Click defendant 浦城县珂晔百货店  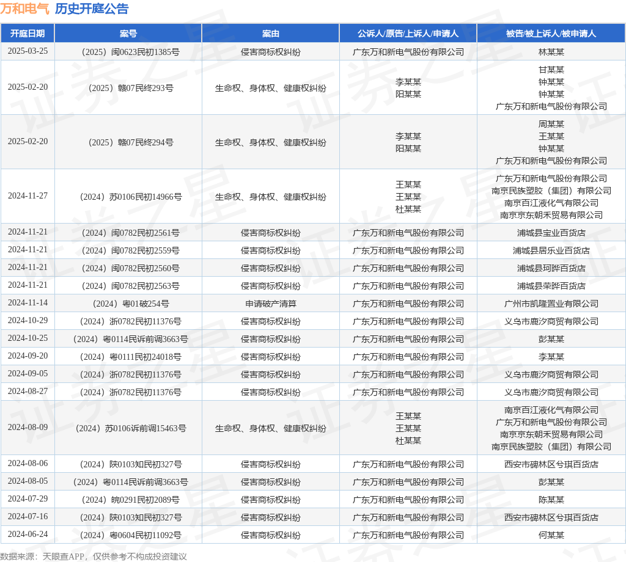pos(551,268)
